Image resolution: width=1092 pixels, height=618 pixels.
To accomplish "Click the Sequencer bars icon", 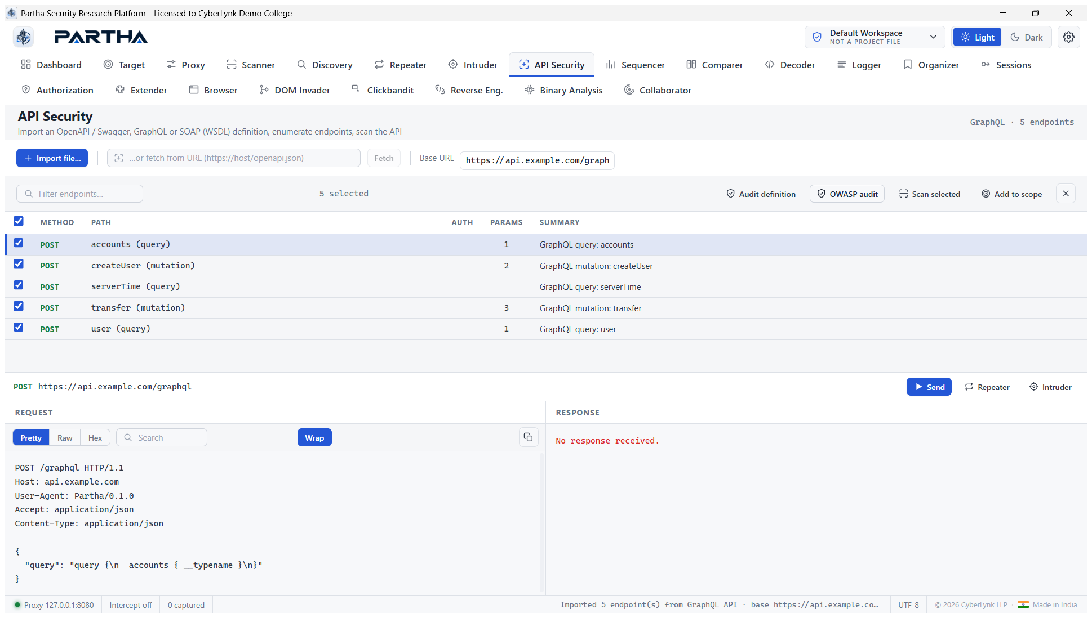I will 611,65.
